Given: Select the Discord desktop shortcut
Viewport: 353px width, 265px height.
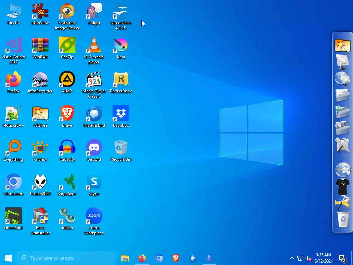Looking at the screenshot, I should click(94, 151).
